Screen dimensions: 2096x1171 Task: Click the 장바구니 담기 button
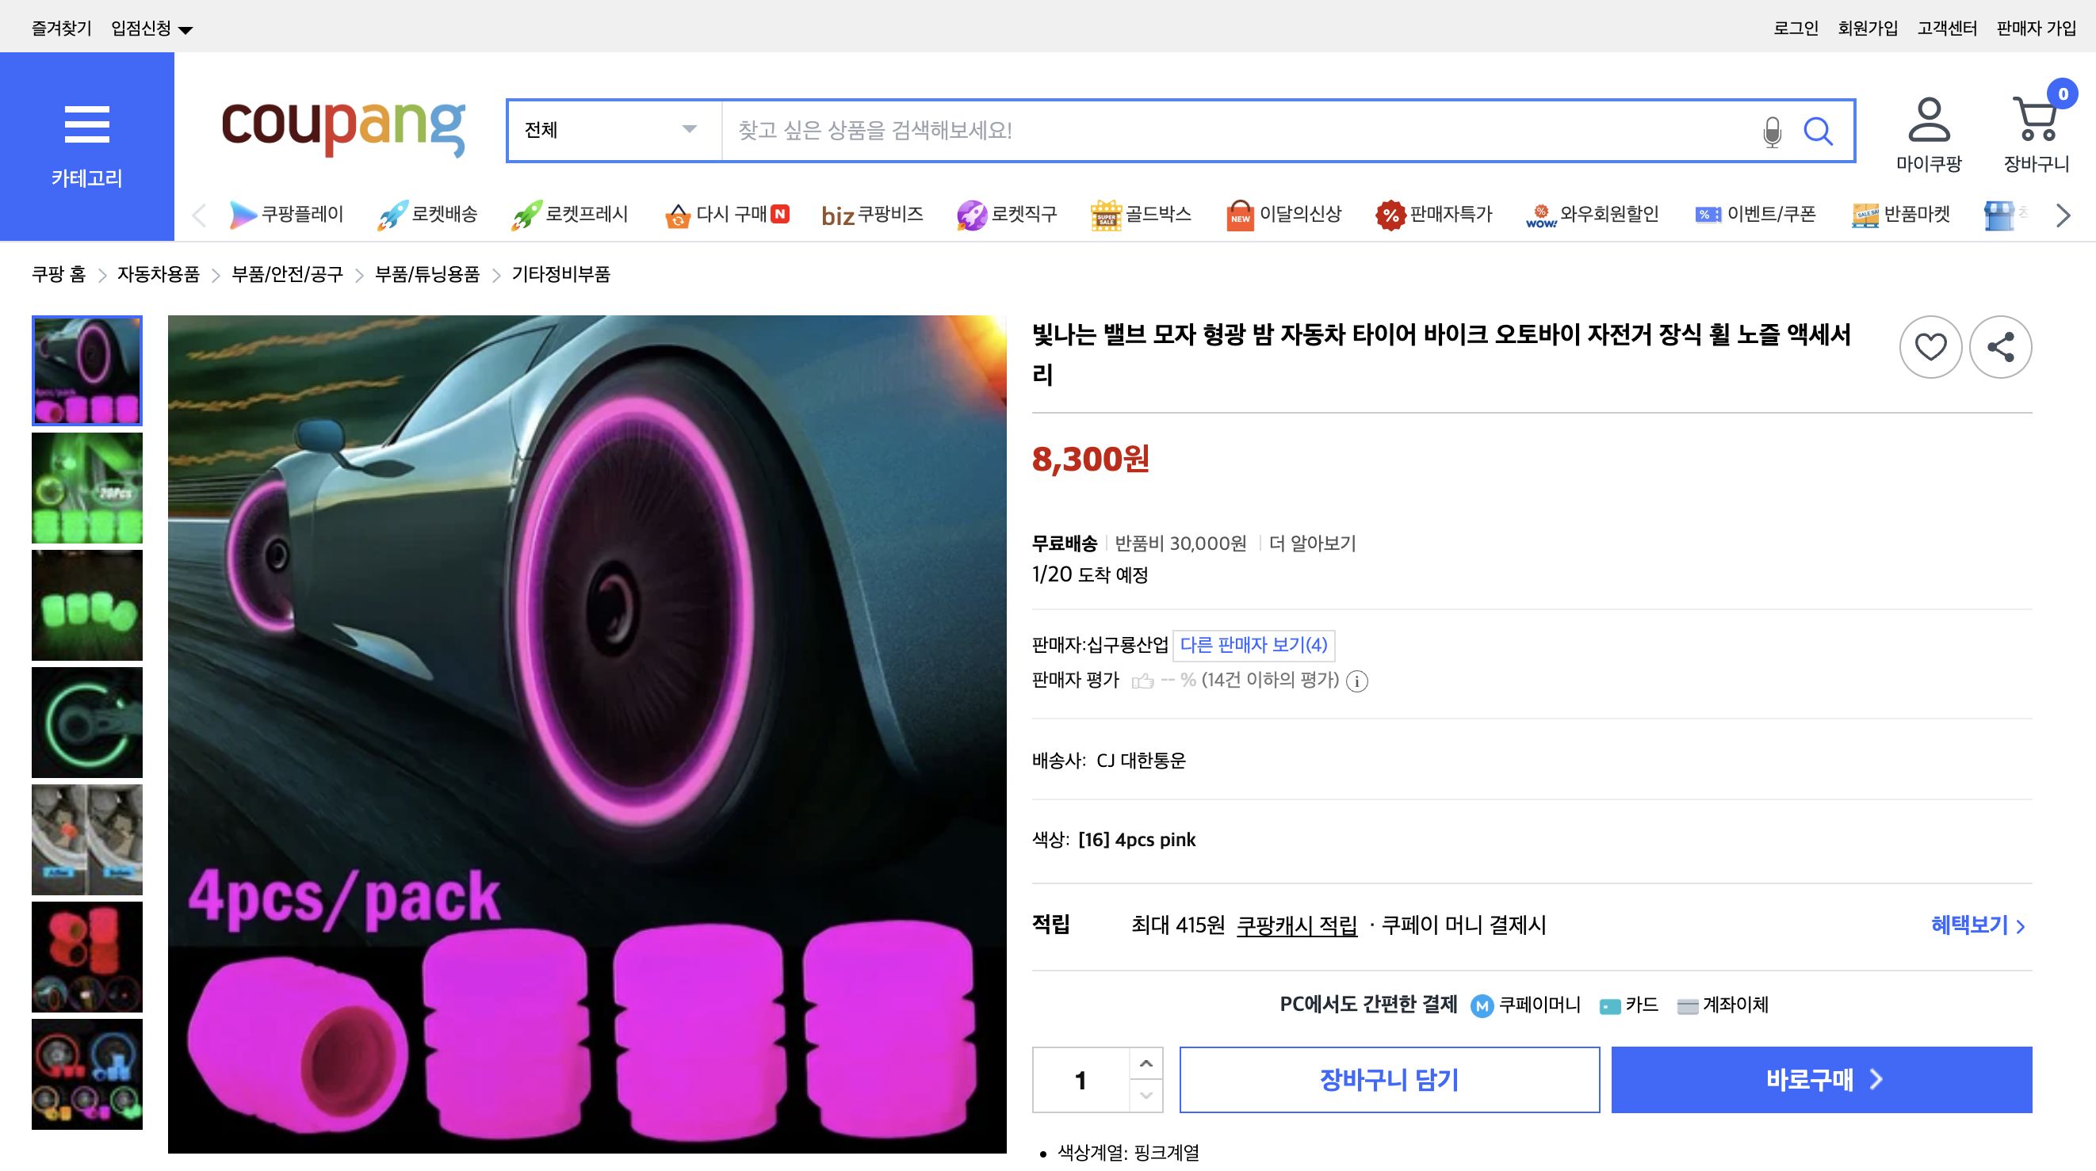pyautogui.click(x=1390, y=1079)
